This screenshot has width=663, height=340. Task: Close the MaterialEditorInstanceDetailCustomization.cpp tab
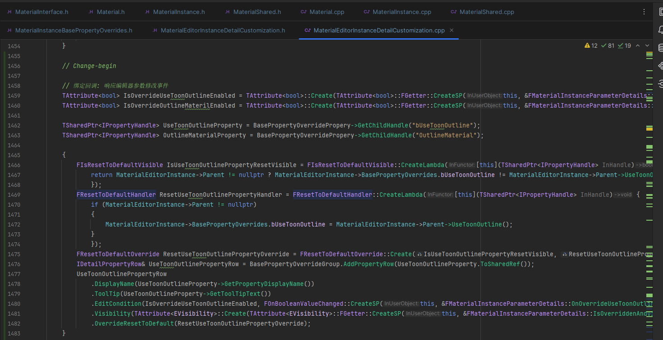(x=451, y=30)
